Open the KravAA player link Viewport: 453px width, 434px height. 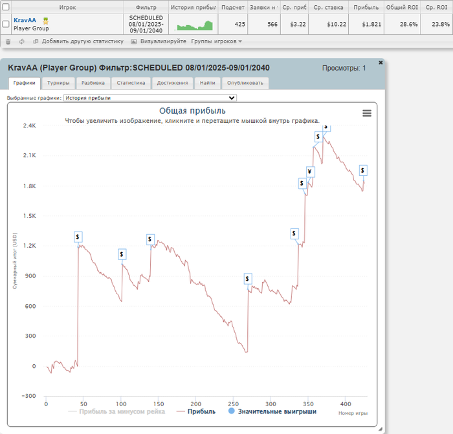[25, 20]
